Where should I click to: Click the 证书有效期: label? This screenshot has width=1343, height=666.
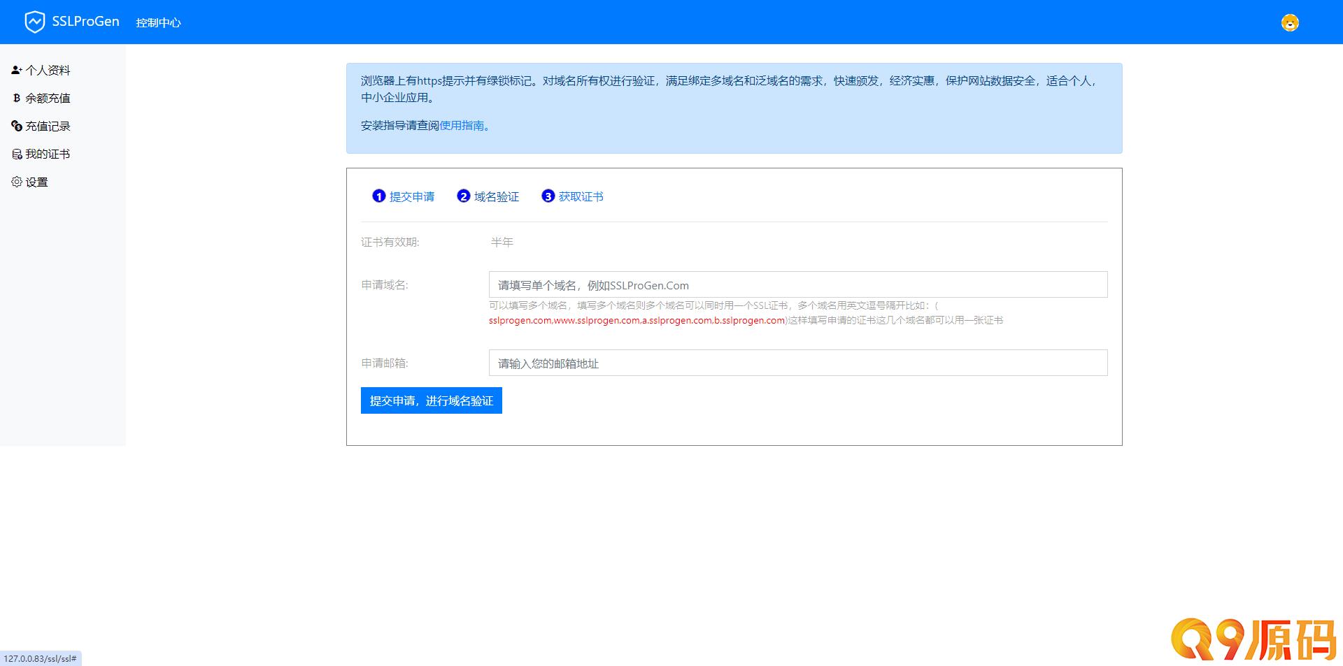[x=390, y=242]
